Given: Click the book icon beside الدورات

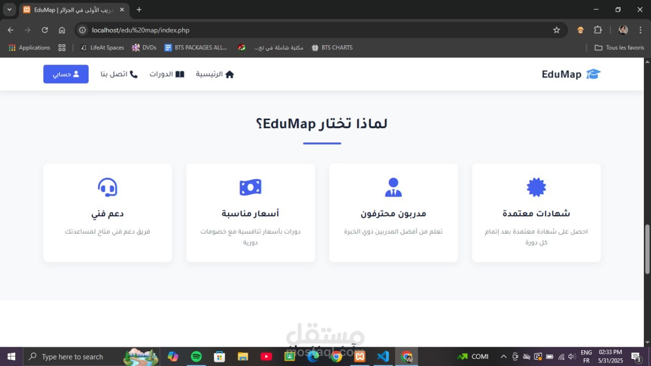Looking at the screenshot, I should [x=180, y=74].
